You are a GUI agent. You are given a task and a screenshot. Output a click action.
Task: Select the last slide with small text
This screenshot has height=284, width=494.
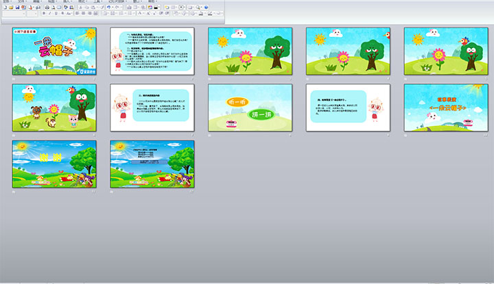click(152, 164)
